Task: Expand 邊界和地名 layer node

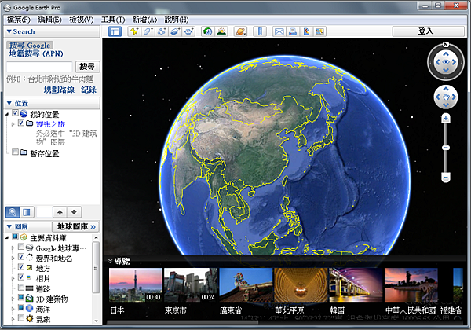Action: click(13, 258)
